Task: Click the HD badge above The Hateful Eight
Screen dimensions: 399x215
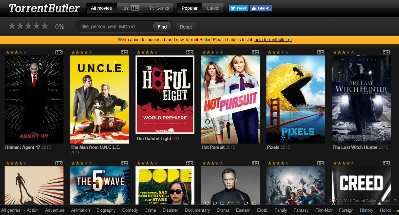Action: coord(190,52)
